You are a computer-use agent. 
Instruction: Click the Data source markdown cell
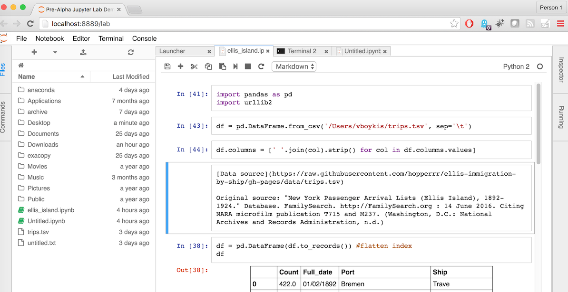point(372,198)
